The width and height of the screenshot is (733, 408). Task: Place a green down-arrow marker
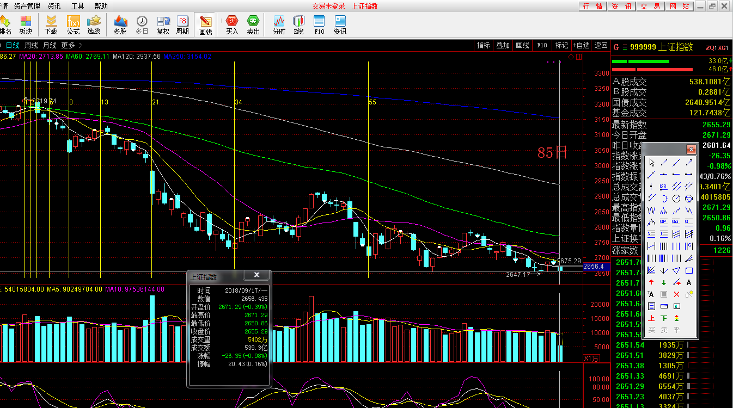coord(664,282)
